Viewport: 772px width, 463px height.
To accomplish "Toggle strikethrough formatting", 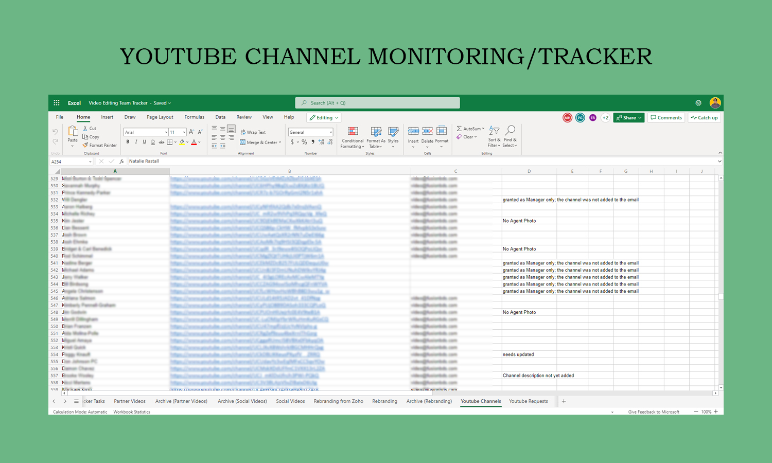I will (161, 142).
